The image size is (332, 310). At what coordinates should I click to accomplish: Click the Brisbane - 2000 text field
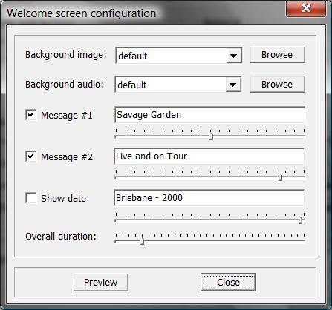(x=209, y=198)
